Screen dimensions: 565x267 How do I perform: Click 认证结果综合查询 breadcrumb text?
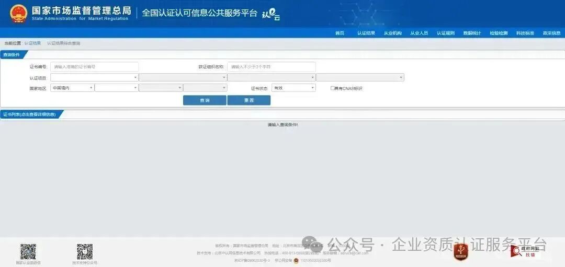click(63, 43)
